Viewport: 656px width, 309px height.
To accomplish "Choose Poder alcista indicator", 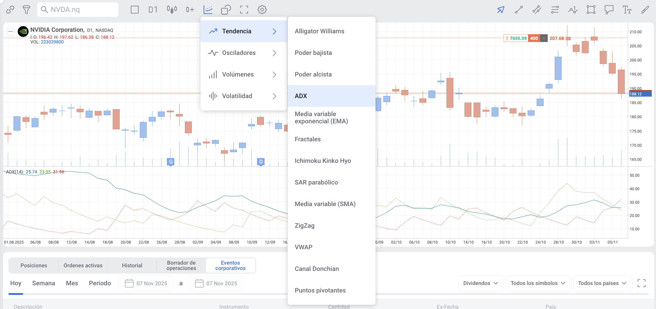I will pyautogui.click(x=332, y=74).
